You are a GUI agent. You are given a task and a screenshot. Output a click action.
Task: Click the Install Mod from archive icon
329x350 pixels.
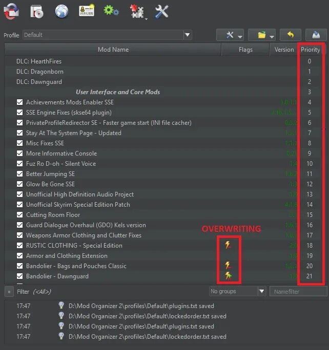(x=37, y=11)
